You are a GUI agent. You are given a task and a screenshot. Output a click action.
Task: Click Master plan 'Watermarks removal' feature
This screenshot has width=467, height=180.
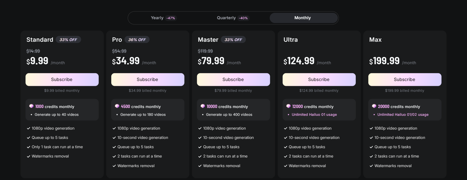point(222,166)
